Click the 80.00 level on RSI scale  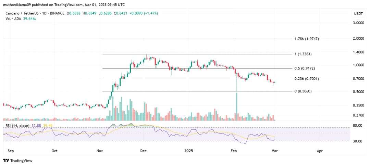[x=358, y=126]
